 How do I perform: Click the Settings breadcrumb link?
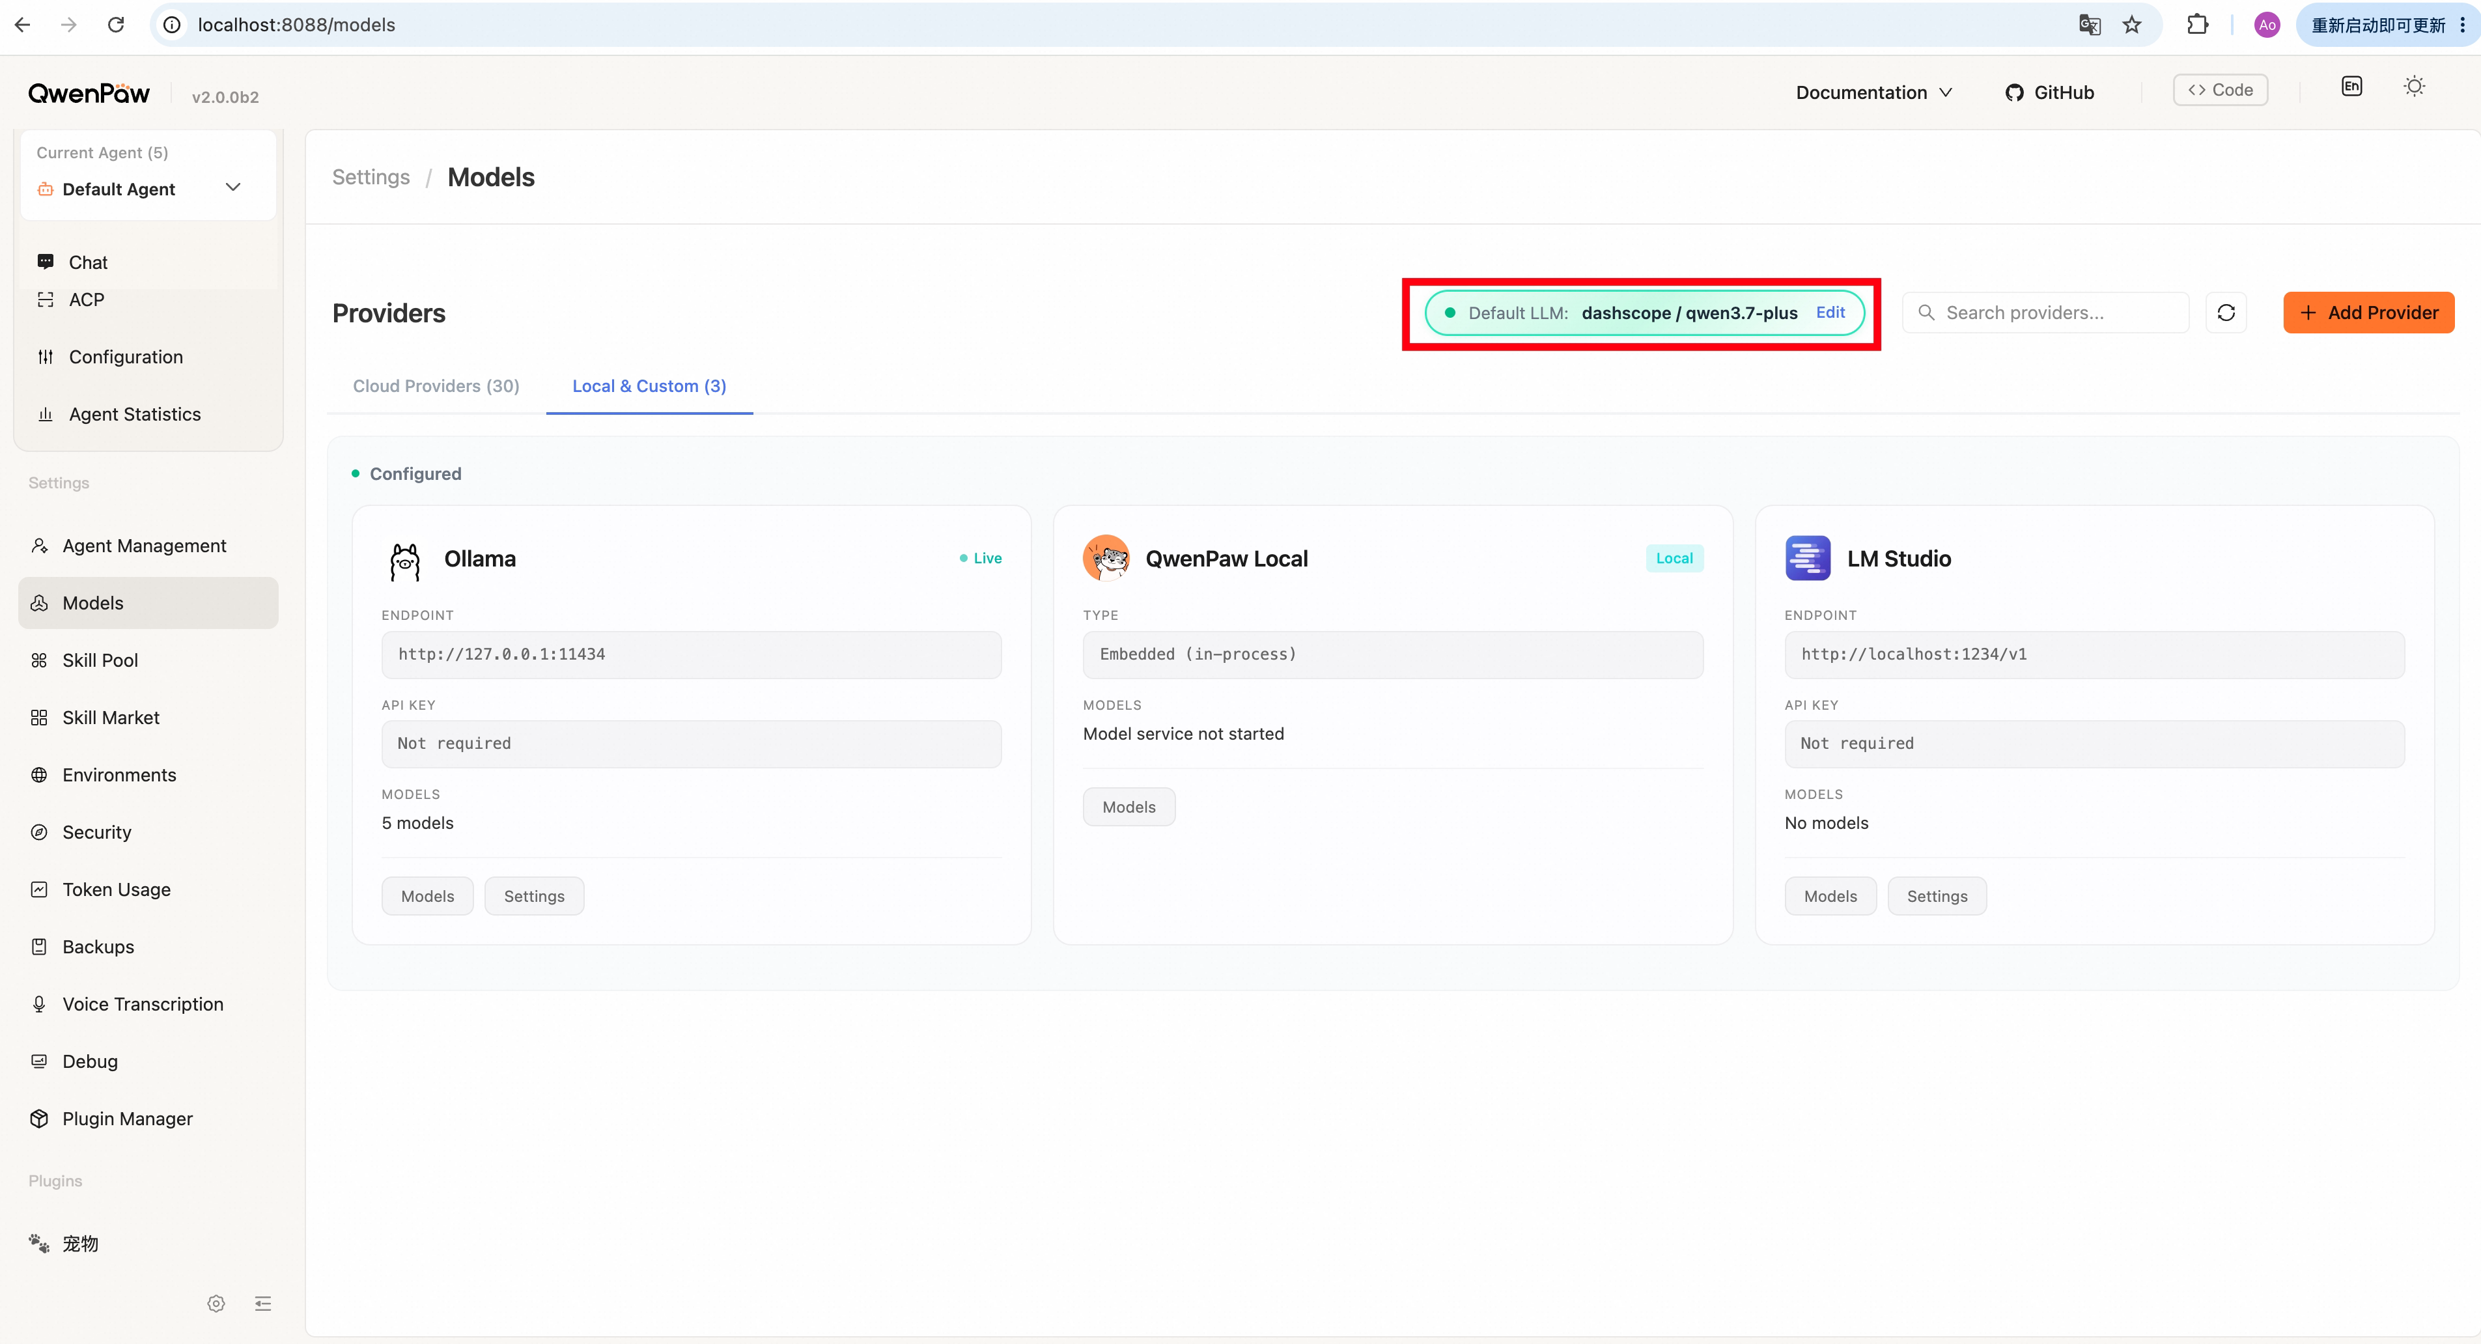point(371,177)
